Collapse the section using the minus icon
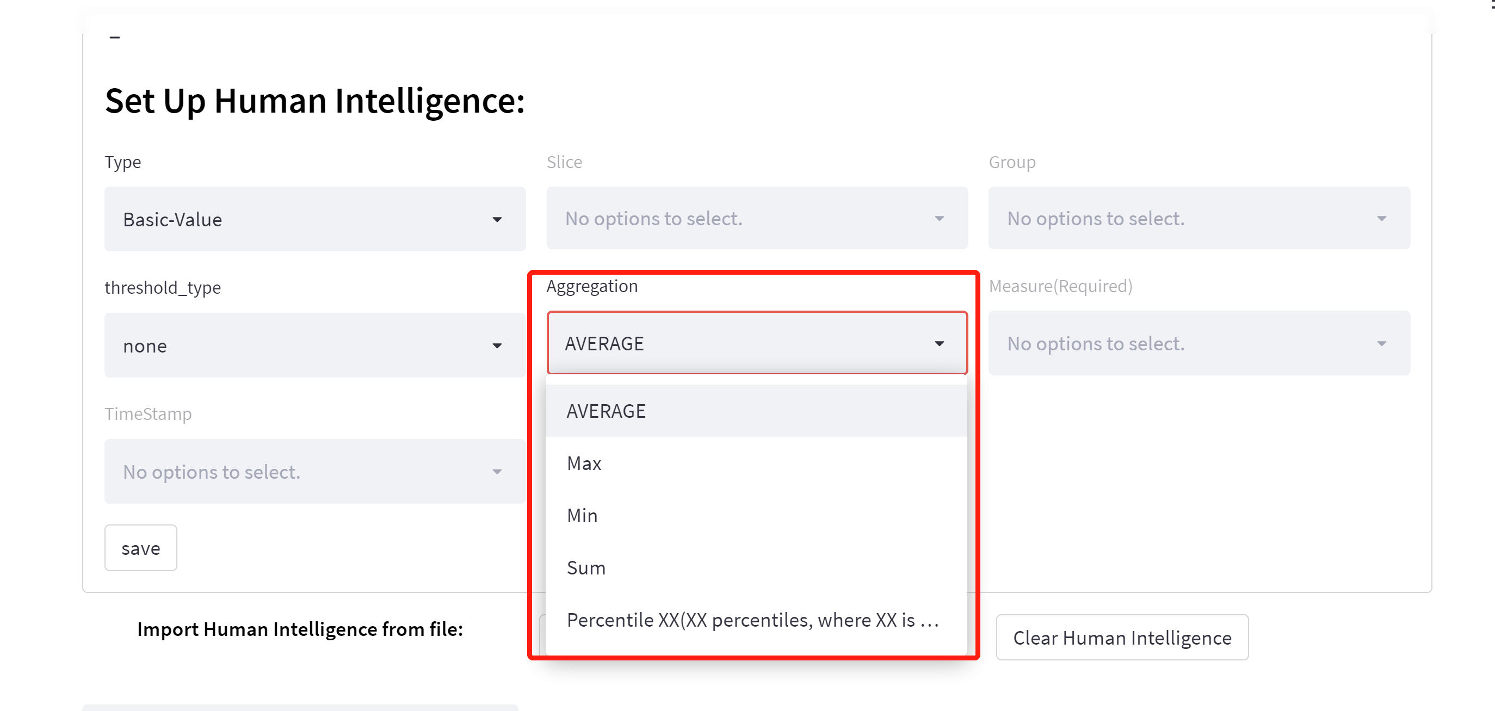The image size is (1495, 711). pyautogui.click(x=115, y=38)
